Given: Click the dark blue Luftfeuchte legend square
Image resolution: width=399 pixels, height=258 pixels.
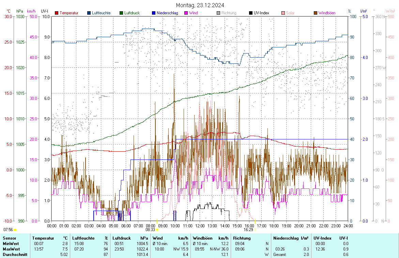Looking at the screenshot, I should tap(89, 13).
